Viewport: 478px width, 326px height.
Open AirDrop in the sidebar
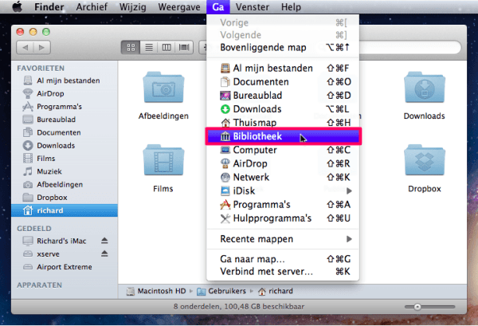pyautogui.click(x=65, y=93)
